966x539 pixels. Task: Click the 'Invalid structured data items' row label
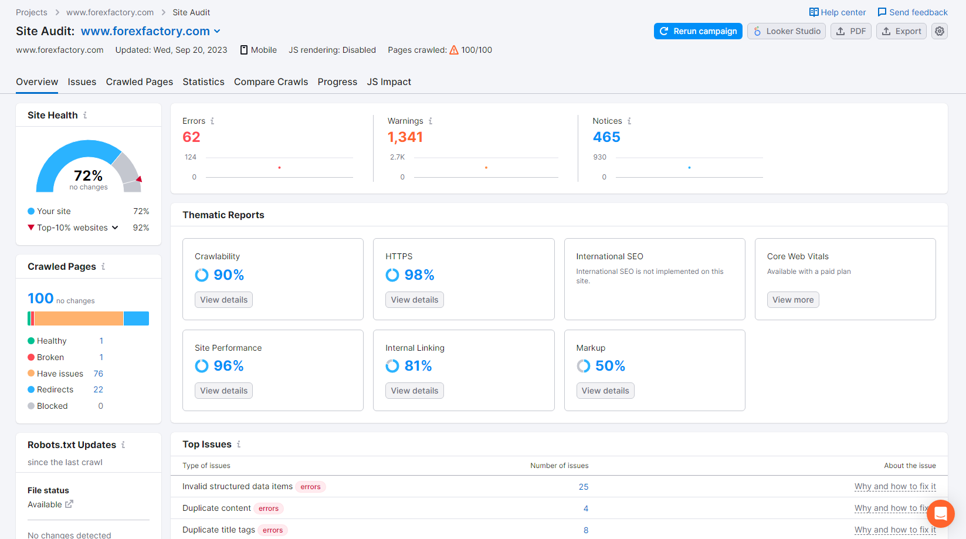238,486
